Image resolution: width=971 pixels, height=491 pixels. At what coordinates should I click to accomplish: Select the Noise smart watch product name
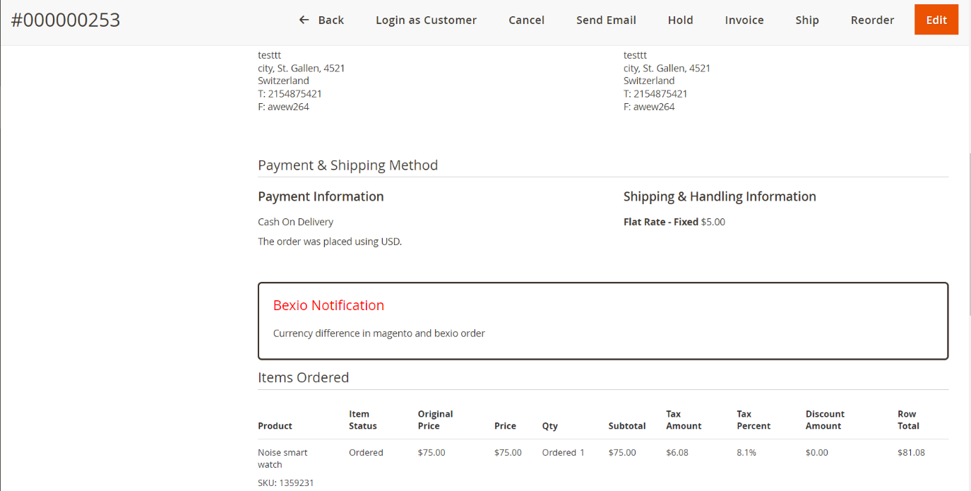[x=282, y=459]
